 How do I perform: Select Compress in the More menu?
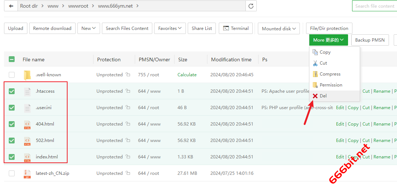click(330, 74)
